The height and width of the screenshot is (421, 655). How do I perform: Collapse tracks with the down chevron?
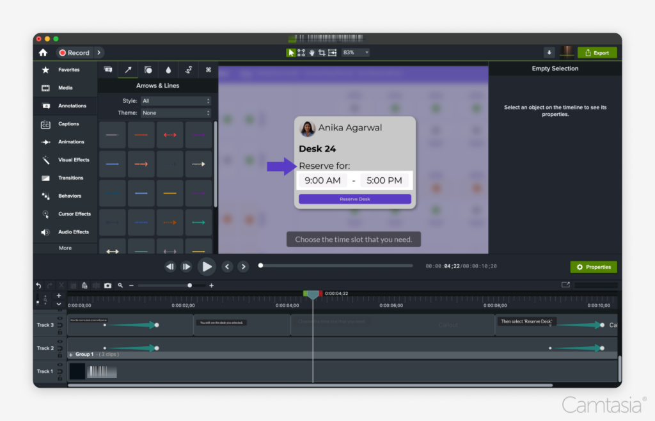pyautogui.click(x=59, y=305)
